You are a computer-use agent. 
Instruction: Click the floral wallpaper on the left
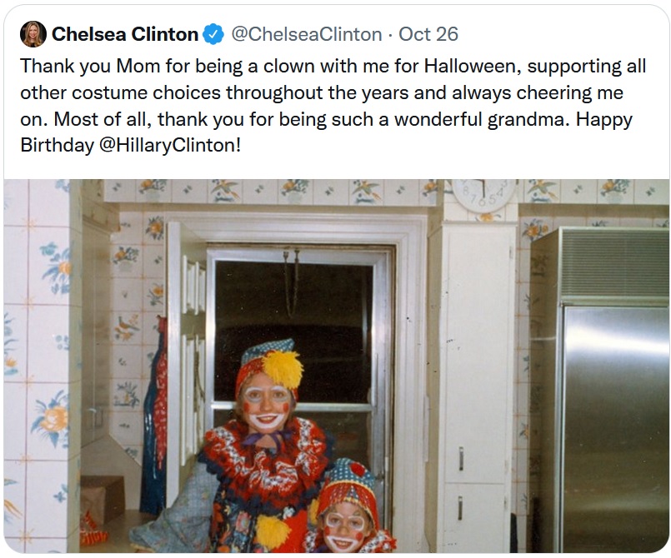[42, 350]
